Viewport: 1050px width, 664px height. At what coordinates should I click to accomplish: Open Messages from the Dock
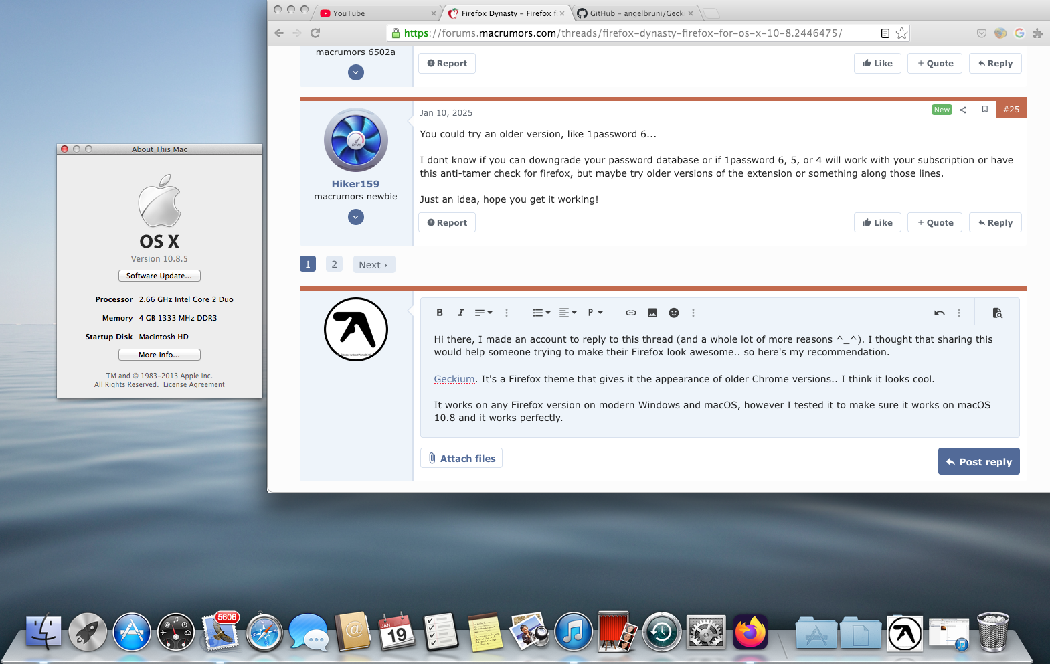point(309,632)
